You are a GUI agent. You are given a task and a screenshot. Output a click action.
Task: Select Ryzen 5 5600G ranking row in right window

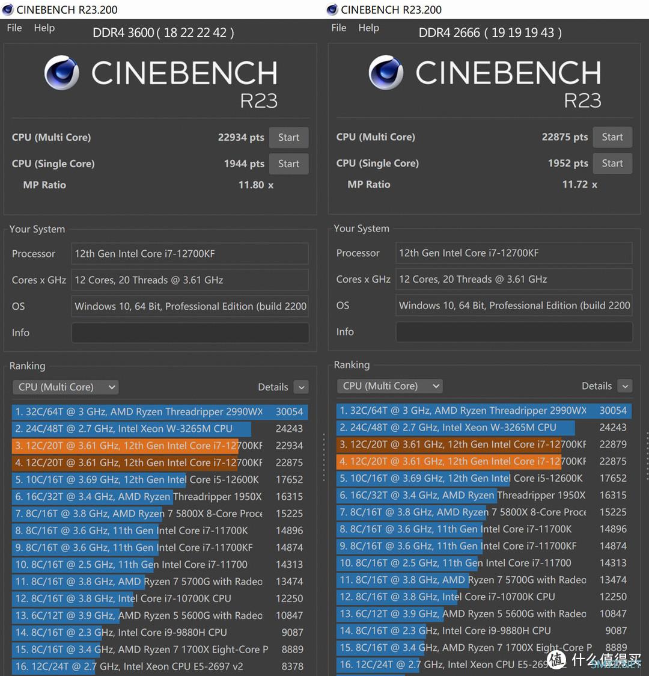(x=484, y=613)
